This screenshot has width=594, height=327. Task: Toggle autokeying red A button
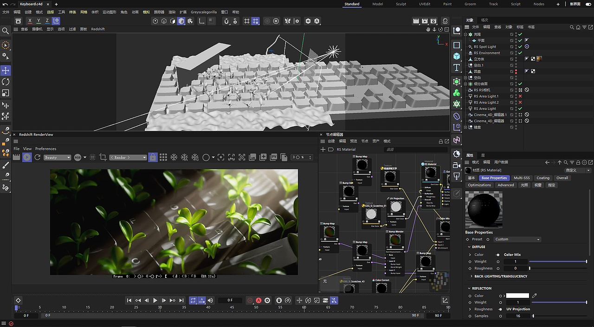click(x=258, y=301)
